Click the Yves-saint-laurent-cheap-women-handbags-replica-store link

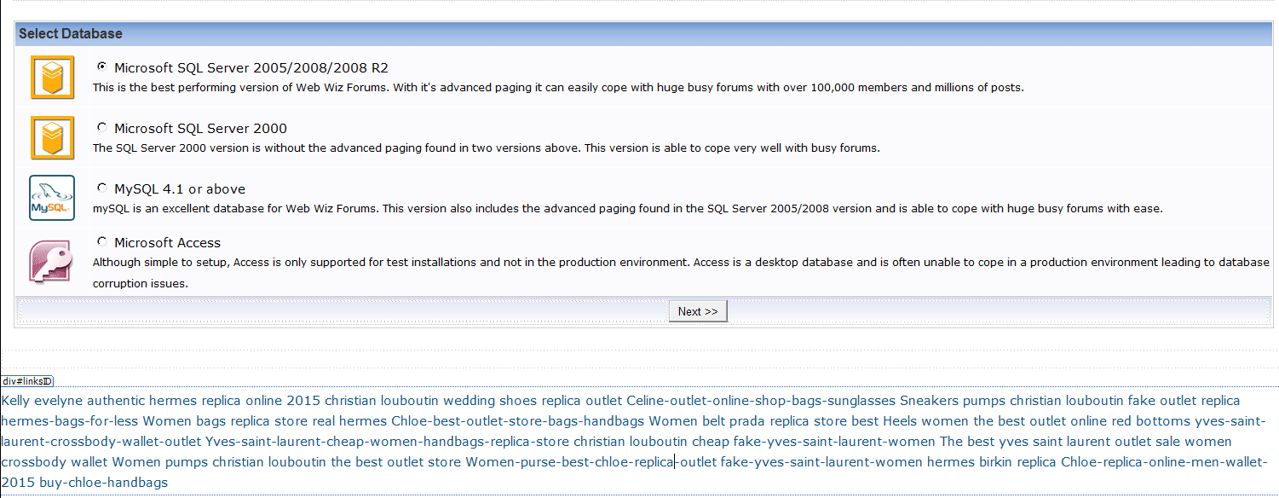tap(388, 442)
